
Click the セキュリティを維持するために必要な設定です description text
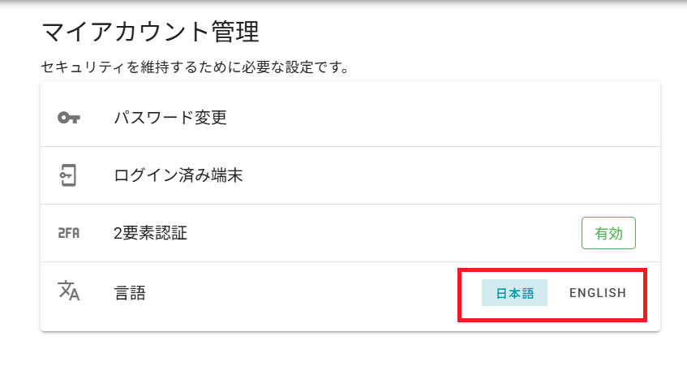click(x=195, y=67)
